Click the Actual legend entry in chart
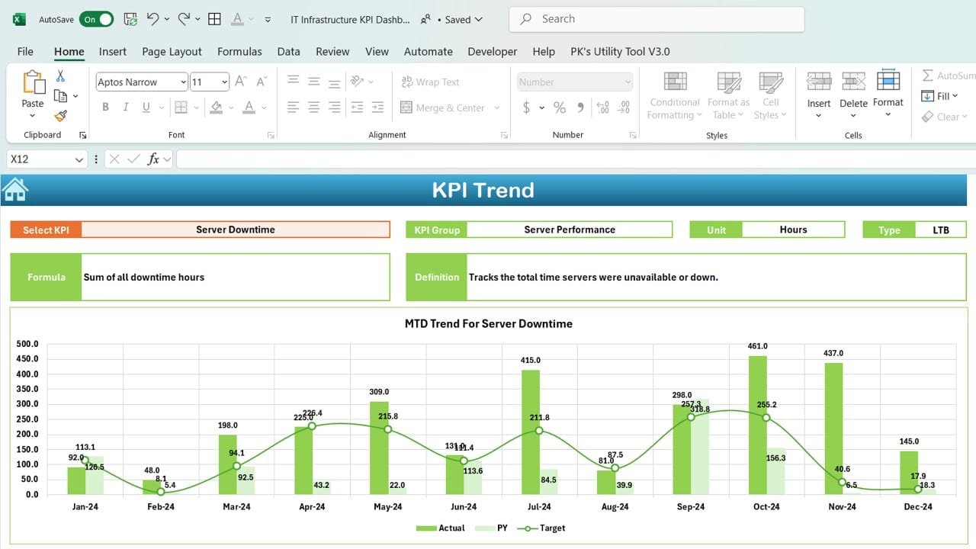976x549 pixels. click(441, 528)
